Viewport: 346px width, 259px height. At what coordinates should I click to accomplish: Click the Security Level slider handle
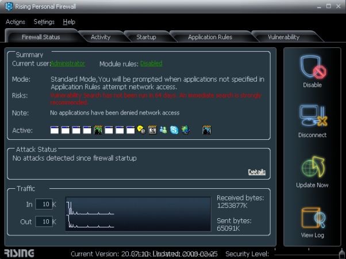pyautogui.click(x=343, y=253)
